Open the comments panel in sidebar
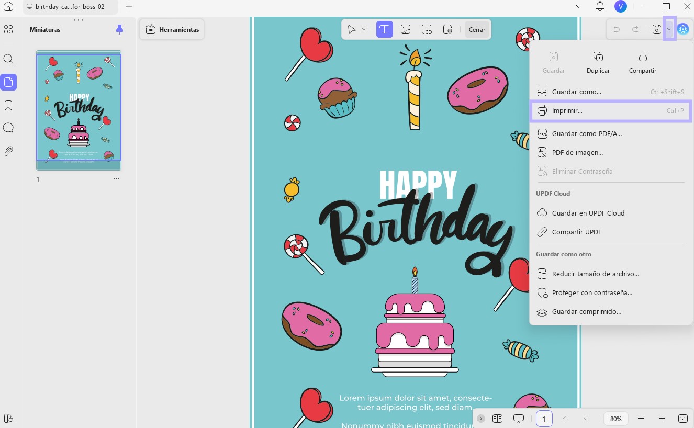 click(8, 128)
